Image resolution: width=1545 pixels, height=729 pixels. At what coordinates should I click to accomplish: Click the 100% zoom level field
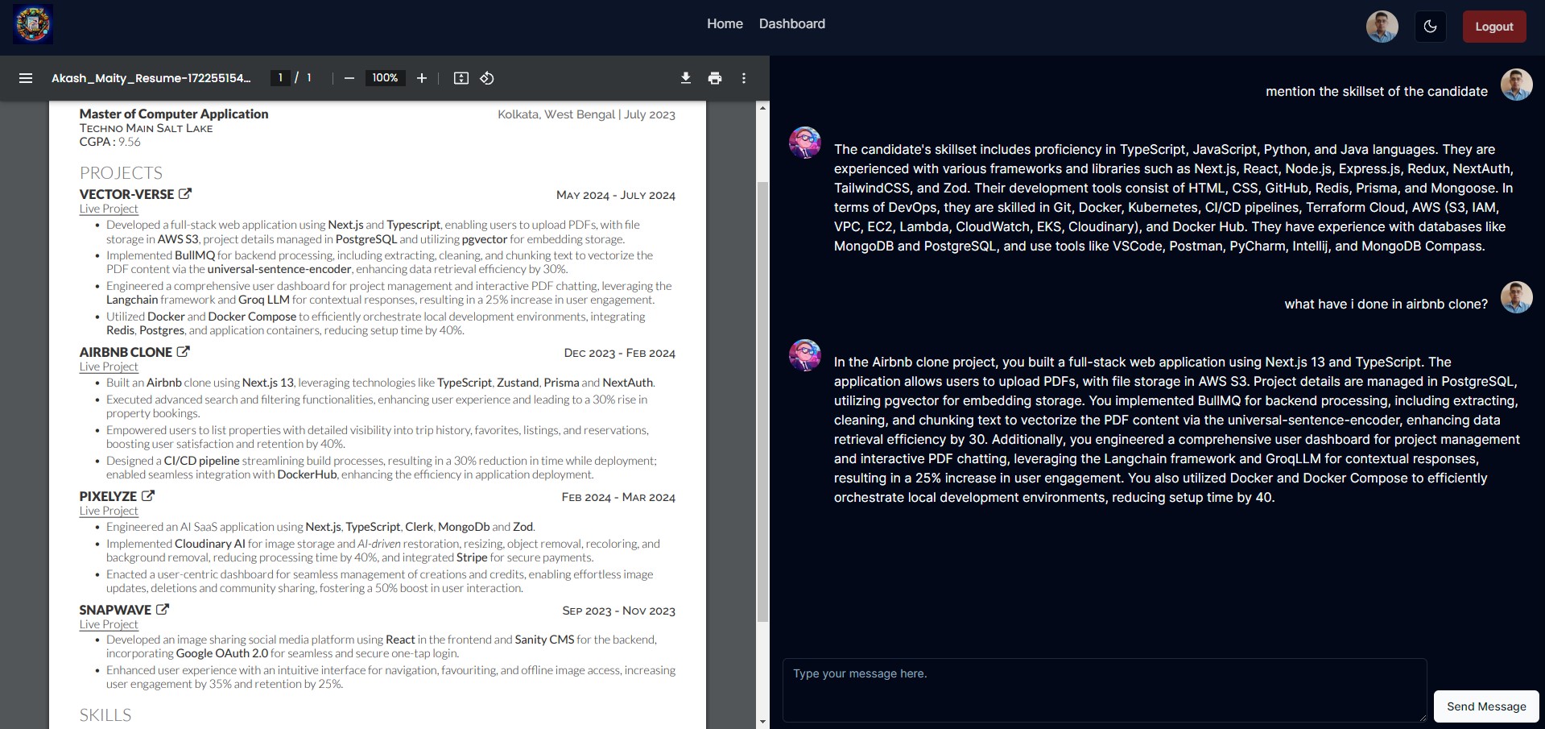(385, 78)
